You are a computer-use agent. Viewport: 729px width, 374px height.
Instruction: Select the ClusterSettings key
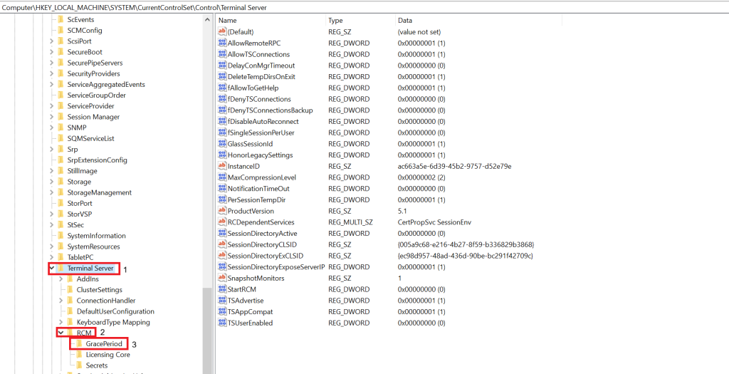100,290
